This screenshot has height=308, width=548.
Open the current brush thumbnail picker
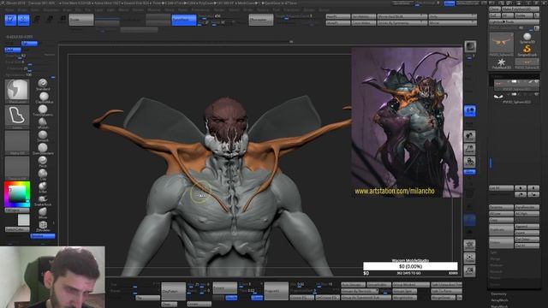click(x=17, y=91)
